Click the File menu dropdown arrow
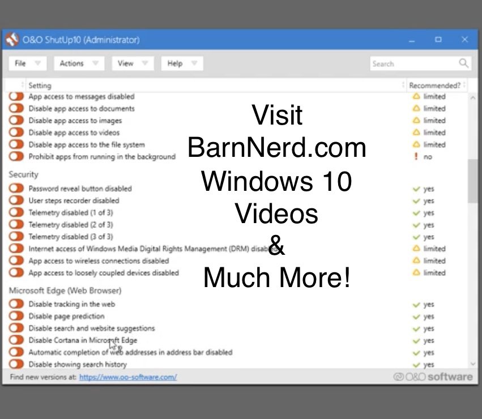 (38, 63)
